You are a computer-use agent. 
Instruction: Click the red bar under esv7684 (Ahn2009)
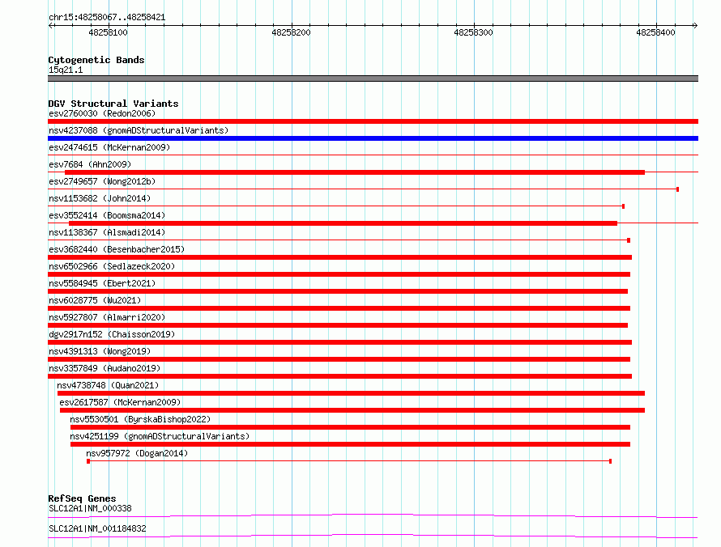[x=355, y=172]
